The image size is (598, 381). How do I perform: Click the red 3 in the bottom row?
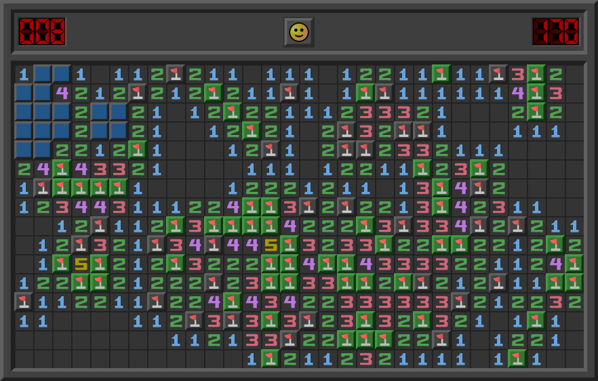pos(365,359)
